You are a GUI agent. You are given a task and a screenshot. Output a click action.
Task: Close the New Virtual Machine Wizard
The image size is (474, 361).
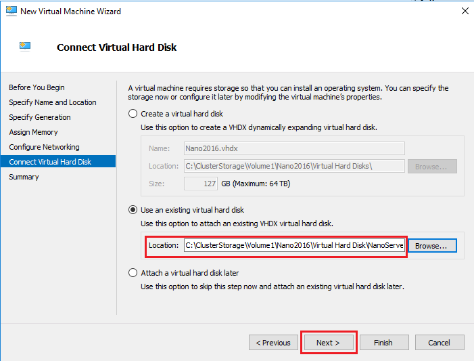tap(465, 12)
